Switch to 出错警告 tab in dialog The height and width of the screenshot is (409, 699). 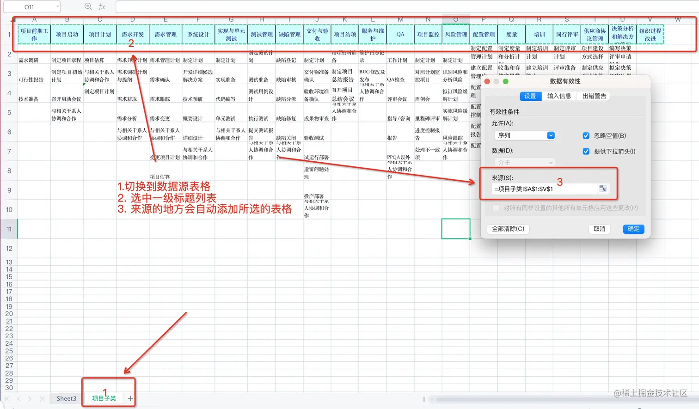(594, 96)
